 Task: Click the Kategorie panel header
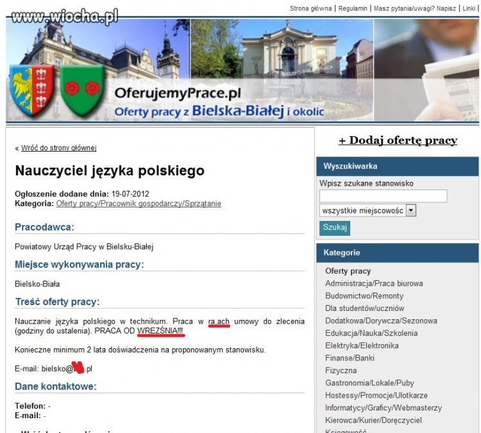coord(397,253)
